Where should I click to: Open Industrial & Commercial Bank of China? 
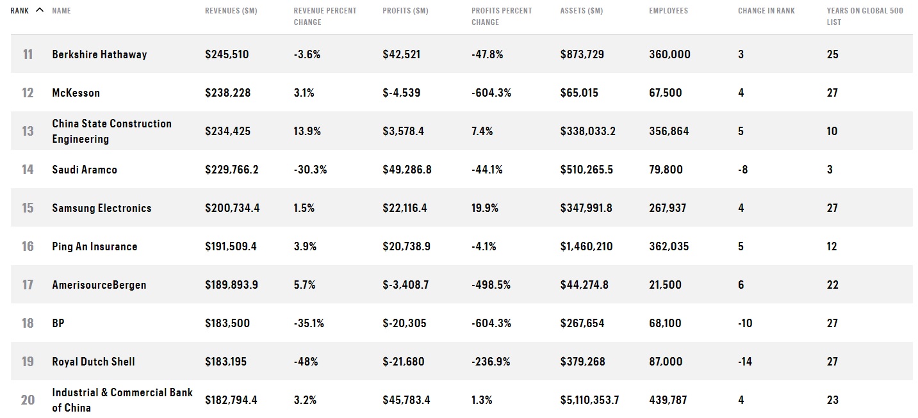click(122, 400)
